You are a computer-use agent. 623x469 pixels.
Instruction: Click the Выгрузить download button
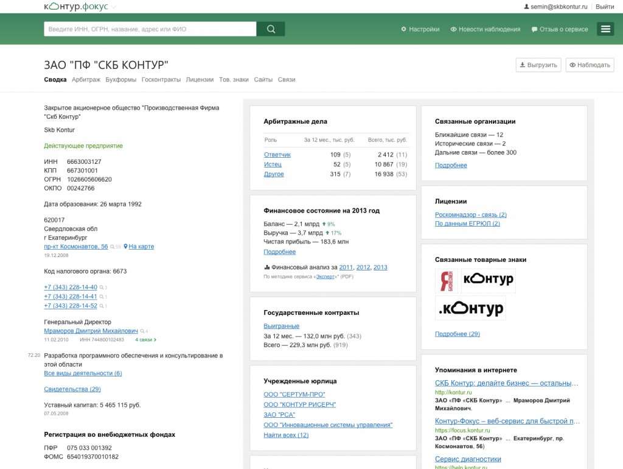pyautogui.click(x=538, y=65)
